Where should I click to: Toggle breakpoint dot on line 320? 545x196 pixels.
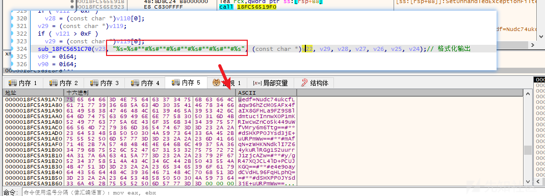12,18
